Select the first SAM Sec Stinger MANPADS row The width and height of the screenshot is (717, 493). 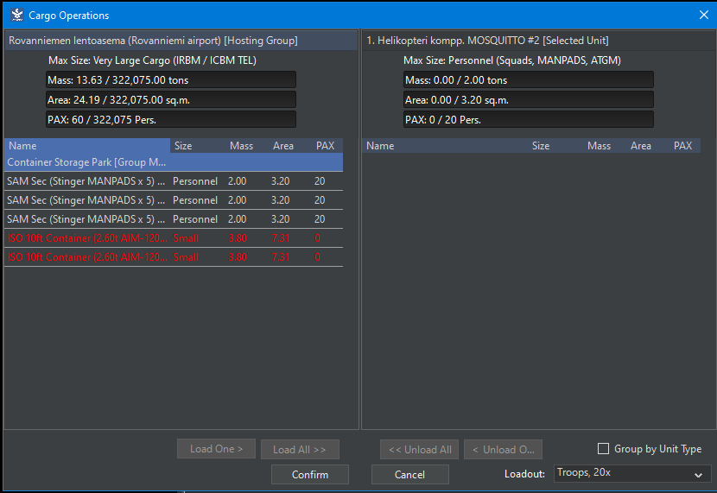pyautogui.click(x=174, y=181)
